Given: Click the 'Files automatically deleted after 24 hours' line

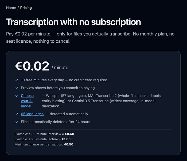Looking at the screenshot, I should coord(56,122).
